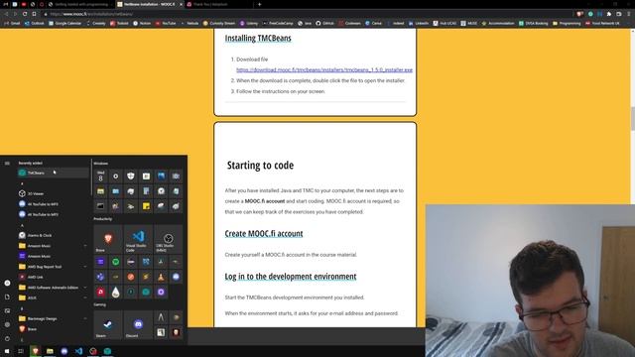Open the Sticky Notes yellow tile

pyautogui.click(x=146, y=206)
